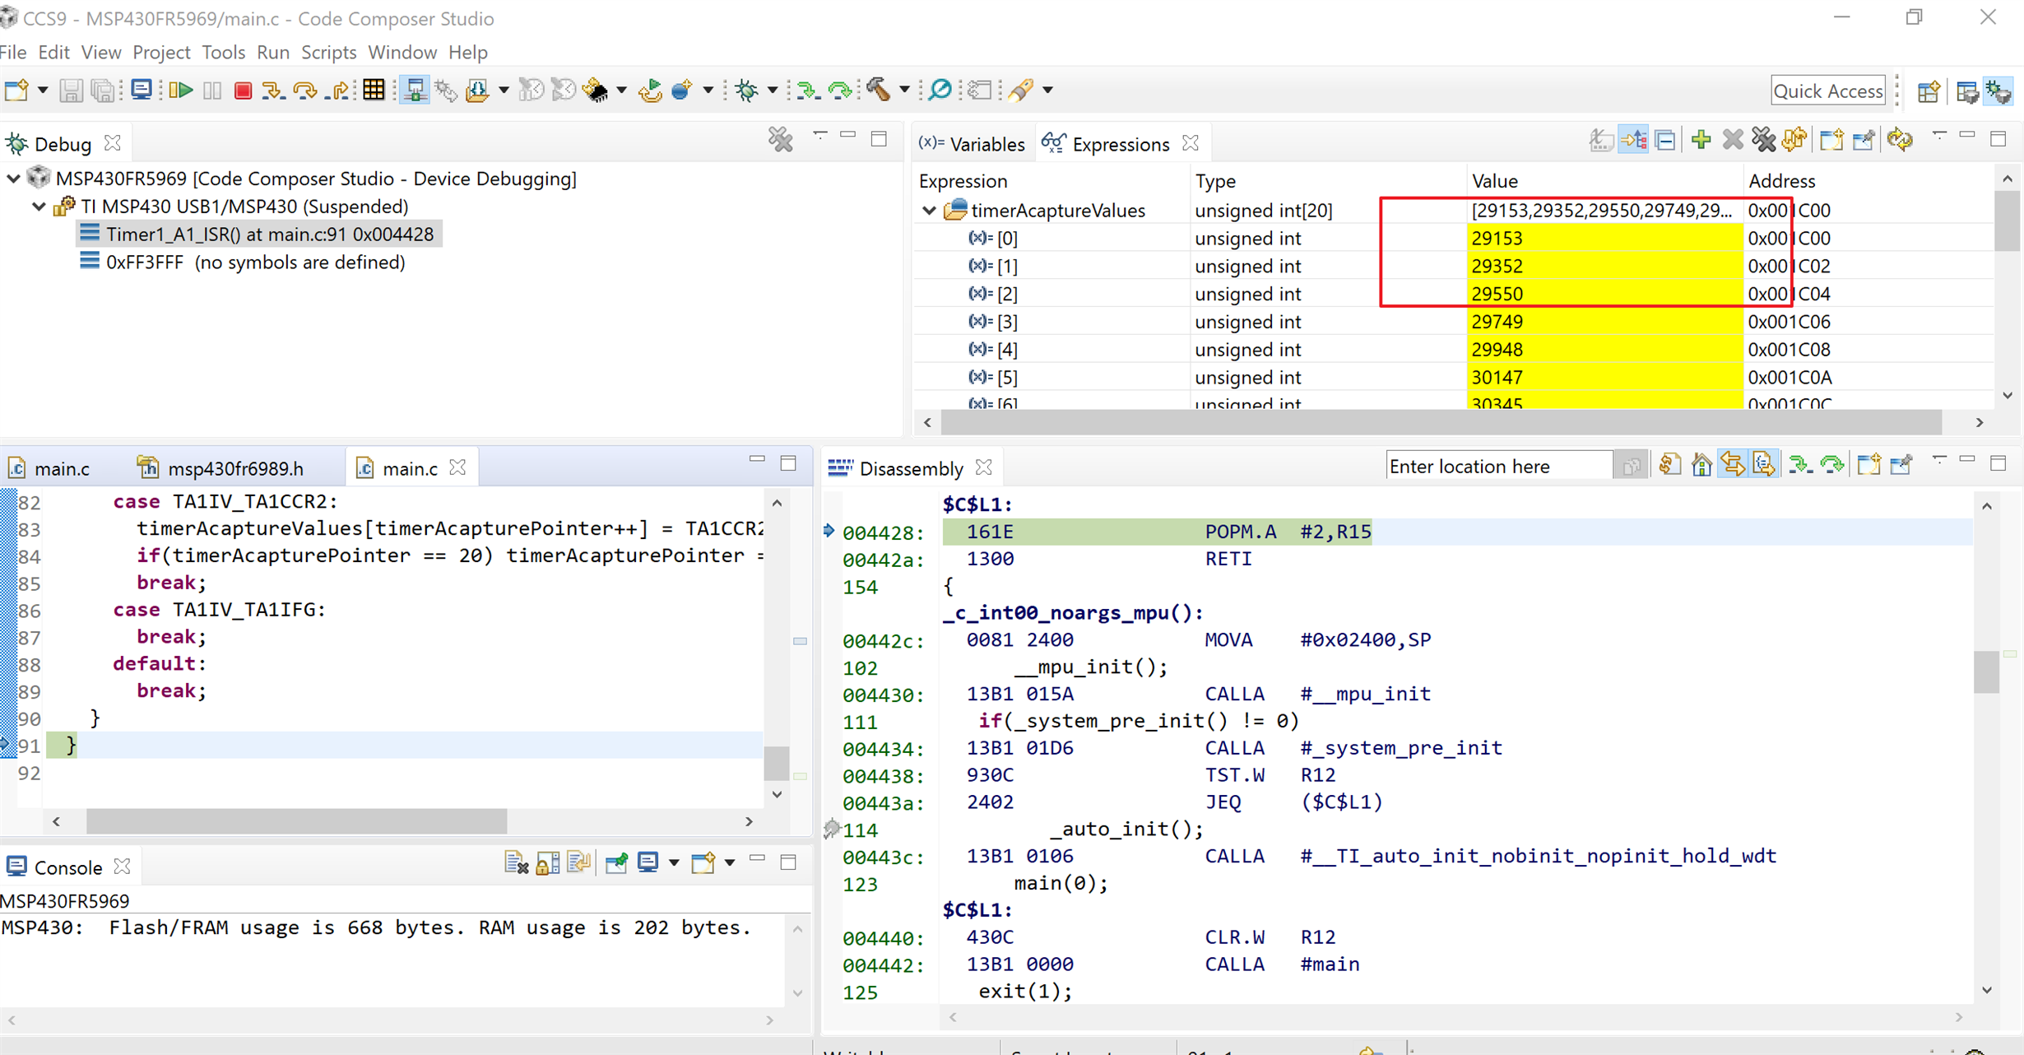Toggle the Connect Target icon in toolbar
Image resolution: width=2024 pixels, height=1055 pixels.
415,90
